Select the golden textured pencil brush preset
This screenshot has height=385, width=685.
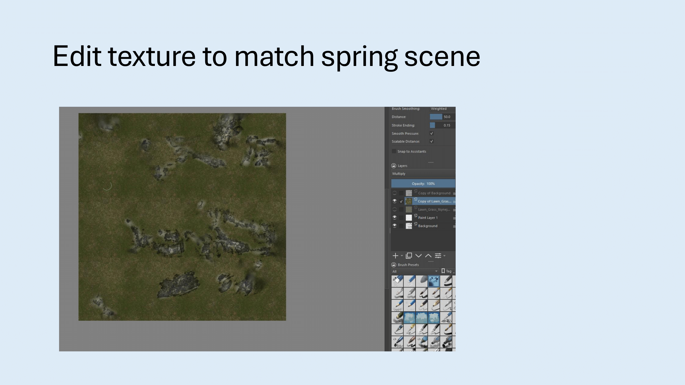point(434,305)
